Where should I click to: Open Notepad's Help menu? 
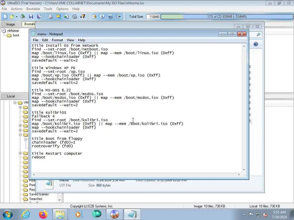point(82,40)
